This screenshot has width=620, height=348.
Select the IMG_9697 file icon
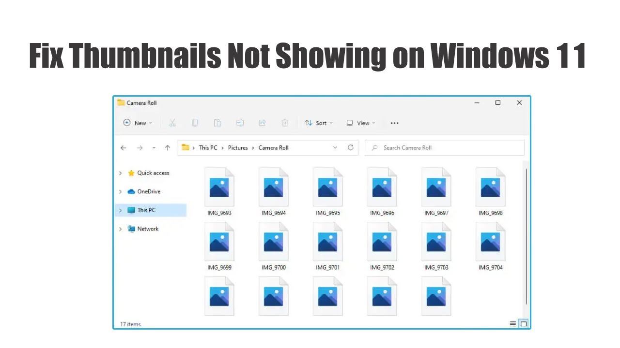(436, 187)
